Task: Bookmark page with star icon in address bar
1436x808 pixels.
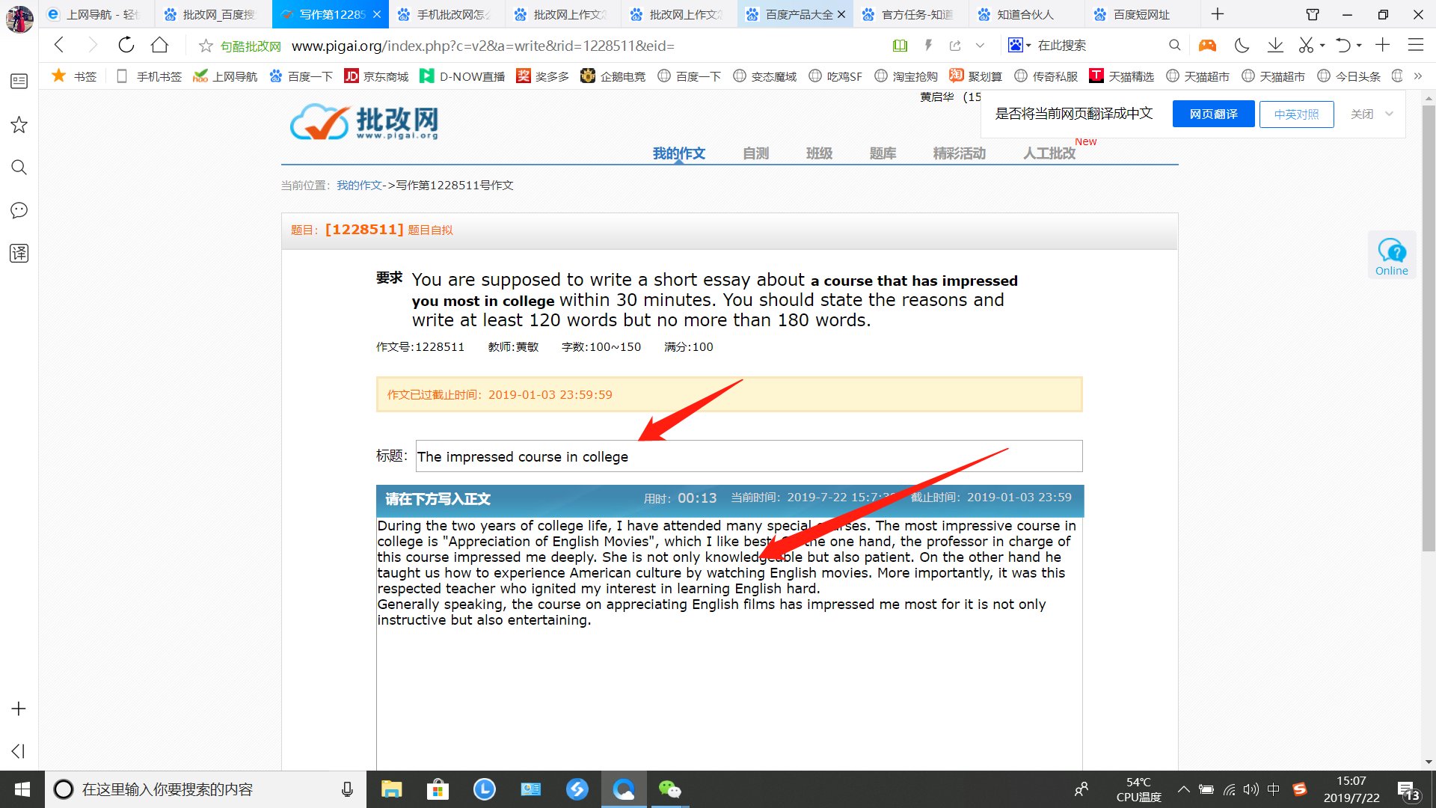Action: 206,46
